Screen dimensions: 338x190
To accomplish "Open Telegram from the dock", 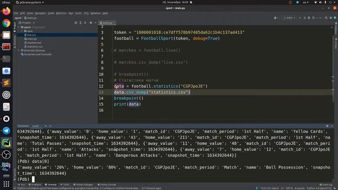I will 6,130.
